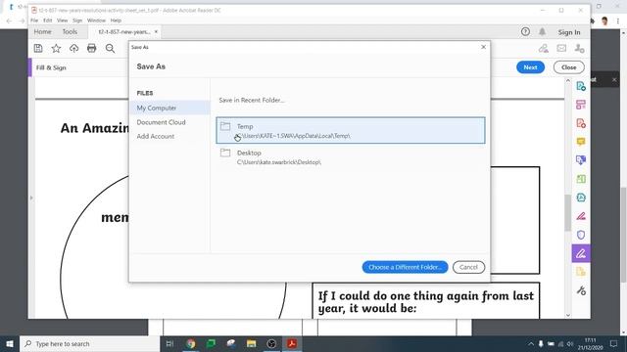Click the volume icon in system tray

(570, 343)
